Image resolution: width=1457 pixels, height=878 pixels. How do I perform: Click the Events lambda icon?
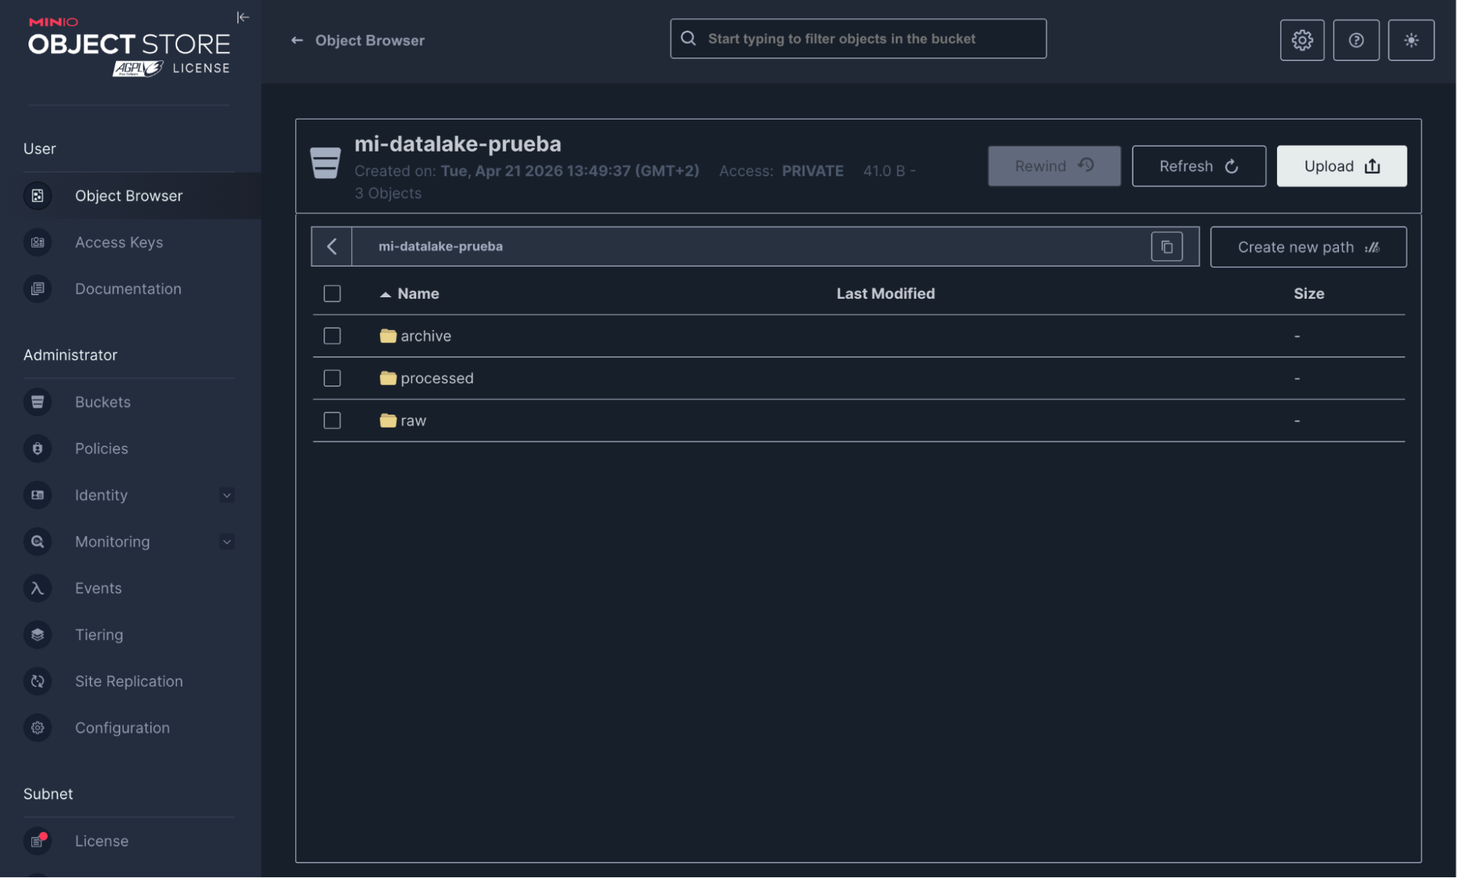pyautogui.click(x=37, y=588)
